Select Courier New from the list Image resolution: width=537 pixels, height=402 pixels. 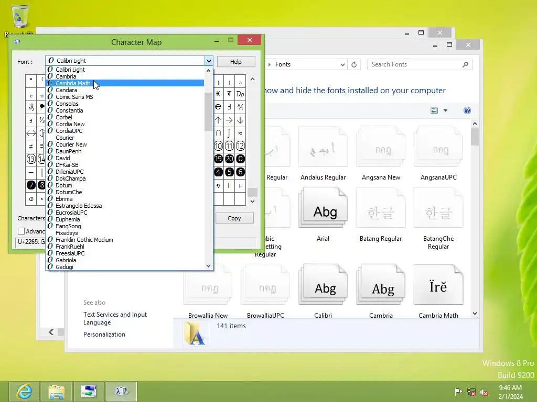(x=125, y=144)
